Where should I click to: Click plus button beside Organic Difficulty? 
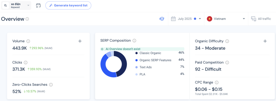click(x=265, y=41)
